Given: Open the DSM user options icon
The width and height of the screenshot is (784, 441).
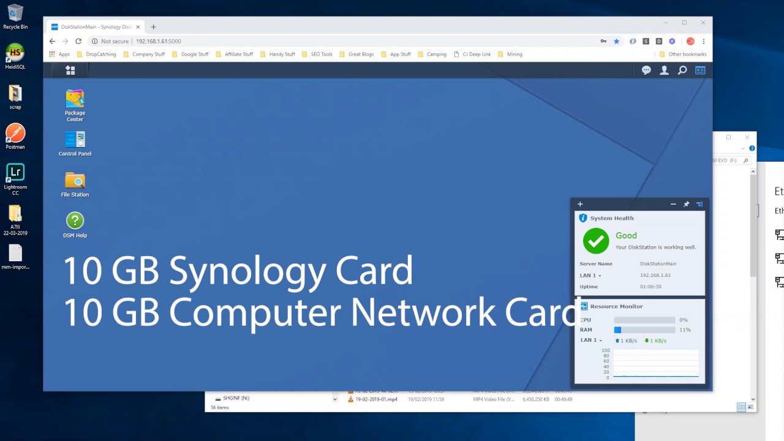Looking at the screenshot, I should tap(664, 70).
